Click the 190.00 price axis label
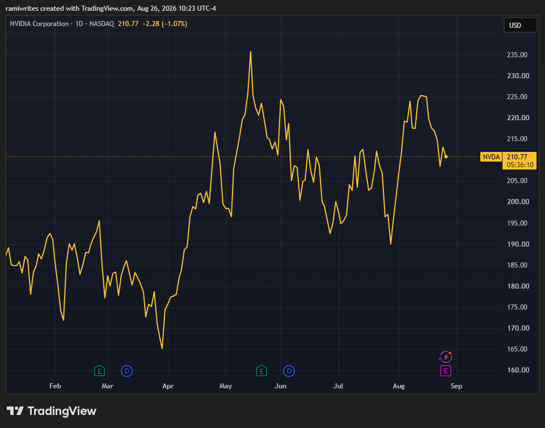This screenshot has width=545, height=428. pos(518,244)
